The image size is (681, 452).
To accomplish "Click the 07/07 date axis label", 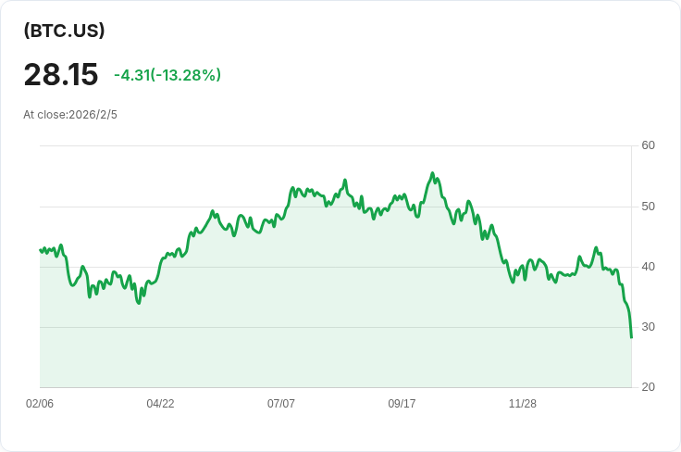I will (x=281, y=404).
